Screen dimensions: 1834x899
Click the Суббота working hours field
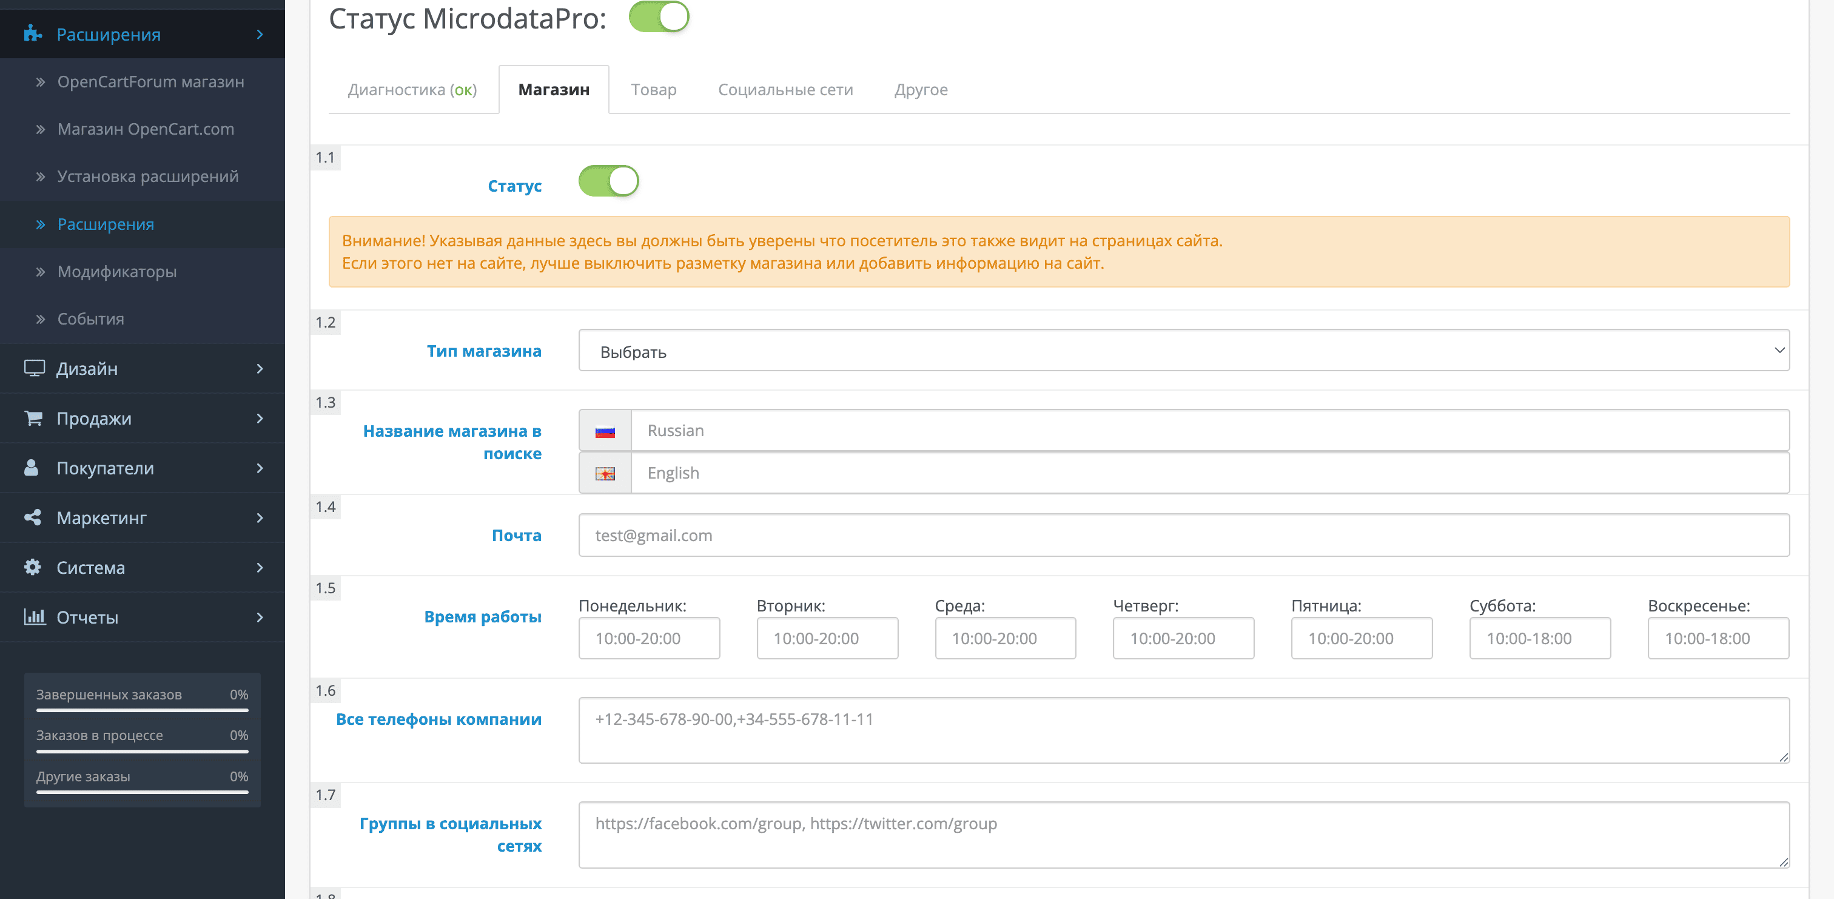click(x=1540, y=638)
